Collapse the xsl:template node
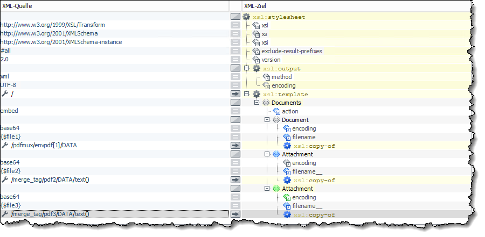 point(247,94)
